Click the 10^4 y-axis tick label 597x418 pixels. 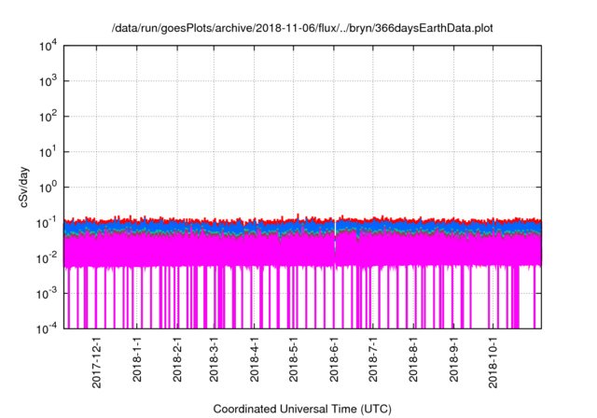48,46
